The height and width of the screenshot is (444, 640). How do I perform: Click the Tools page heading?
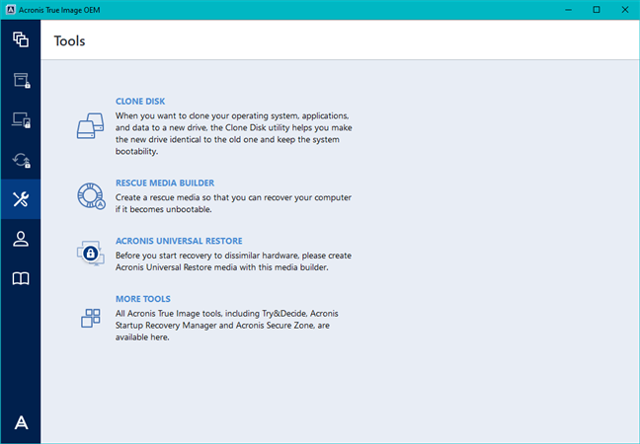point(69,40)
